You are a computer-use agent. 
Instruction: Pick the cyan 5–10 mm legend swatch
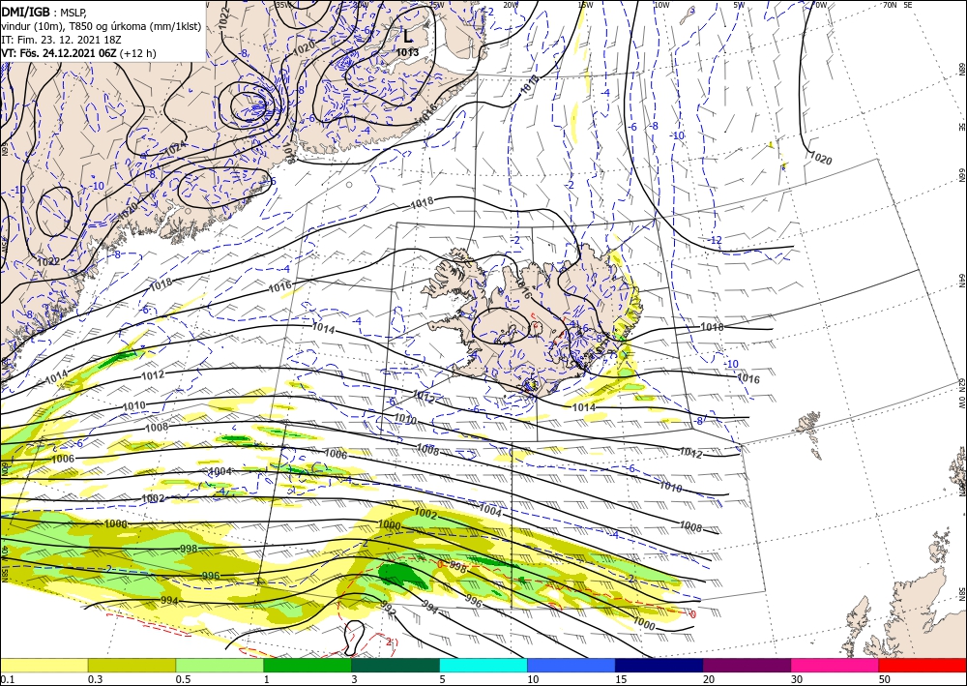(x=483, y=665)
